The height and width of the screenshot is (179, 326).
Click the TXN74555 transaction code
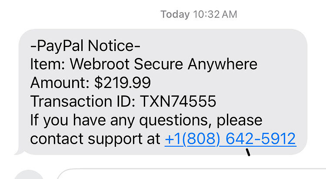tap(178, 101)
